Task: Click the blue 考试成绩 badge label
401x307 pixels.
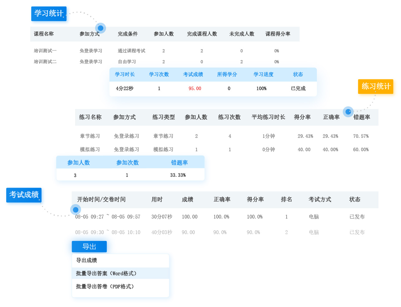Action: 24,195
